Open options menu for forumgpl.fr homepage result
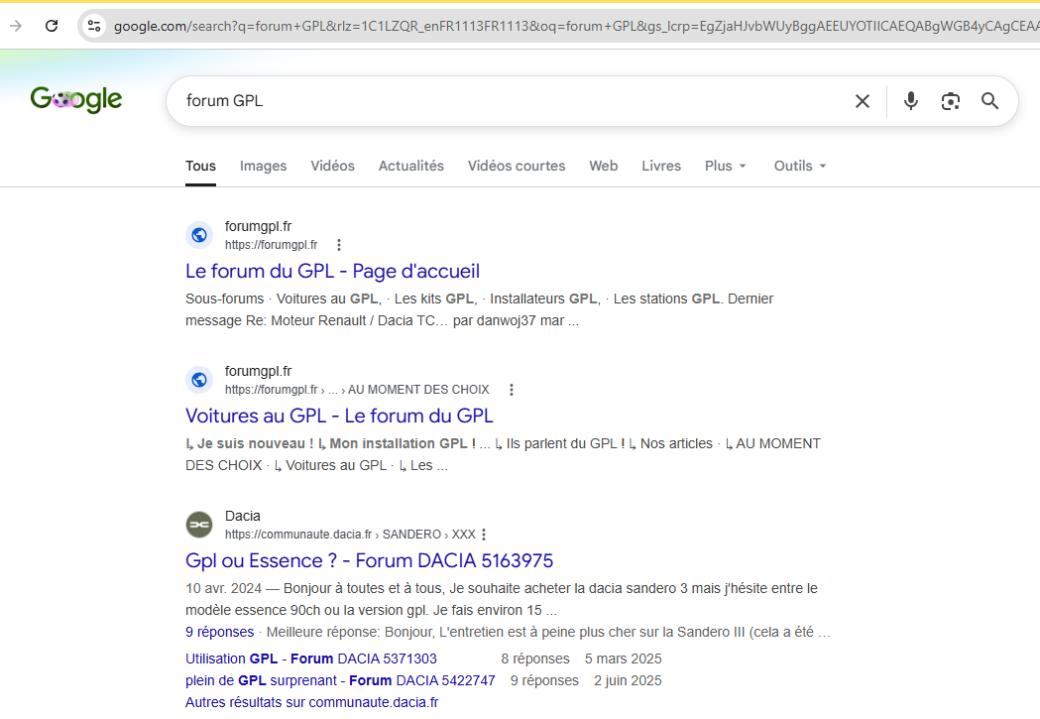1040x719 pixels. (339, 245)
